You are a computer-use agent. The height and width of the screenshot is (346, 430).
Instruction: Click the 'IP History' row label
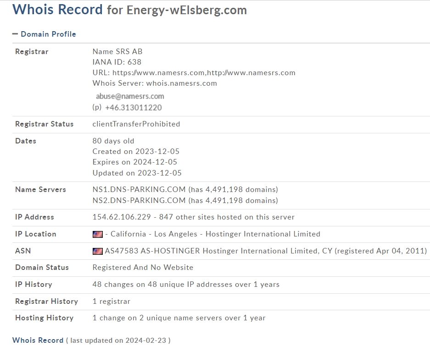[34, 285]
